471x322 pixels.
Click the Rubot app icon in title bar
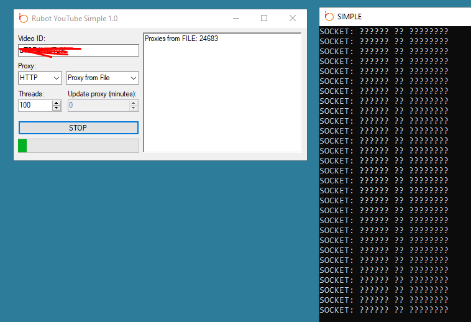[24, 19]
